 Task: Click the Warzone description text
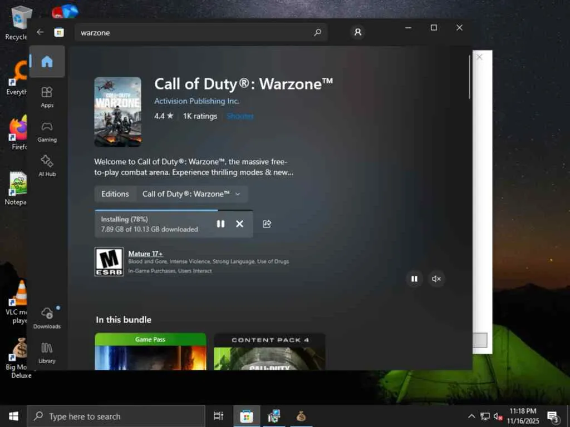click(194, 167)
